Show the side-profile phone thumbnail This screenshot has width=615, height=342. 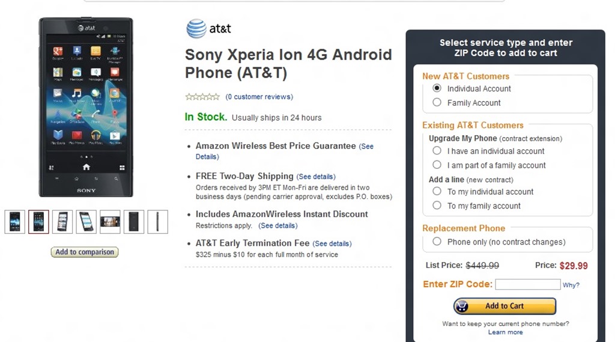157,222
